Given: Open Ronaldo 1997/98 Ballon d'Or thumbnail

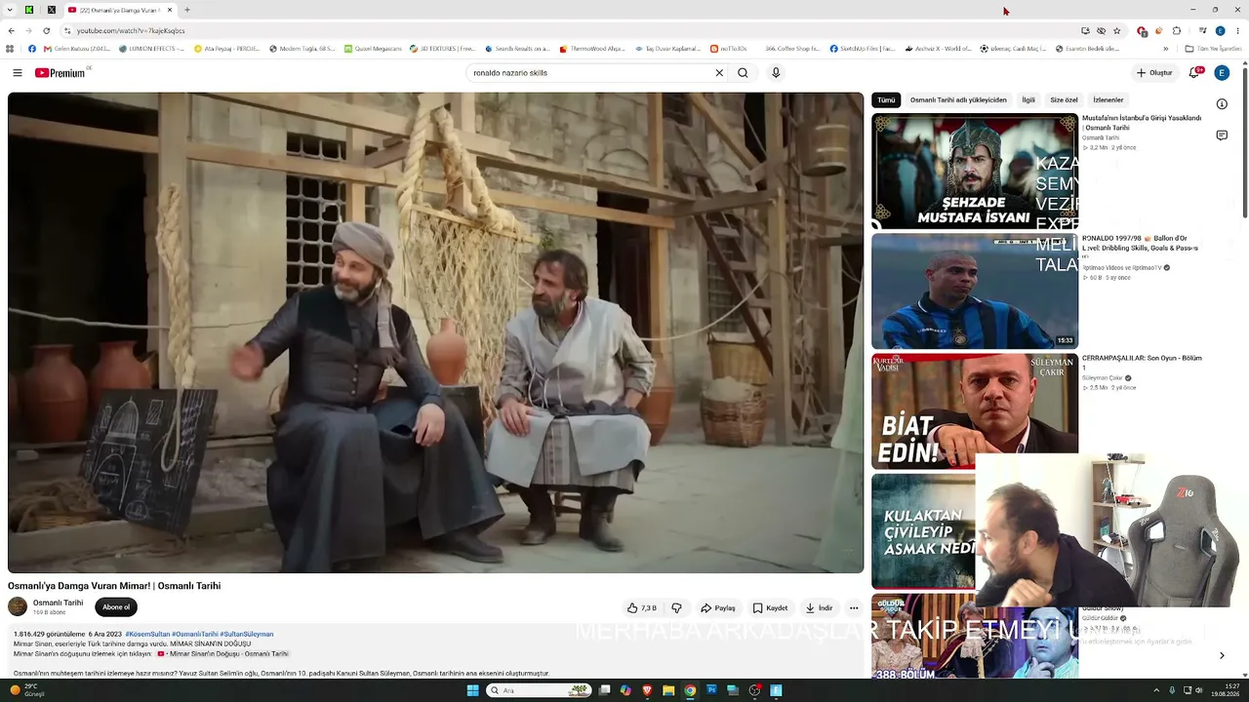Looking at the screenshot, I should click(975, 291).
